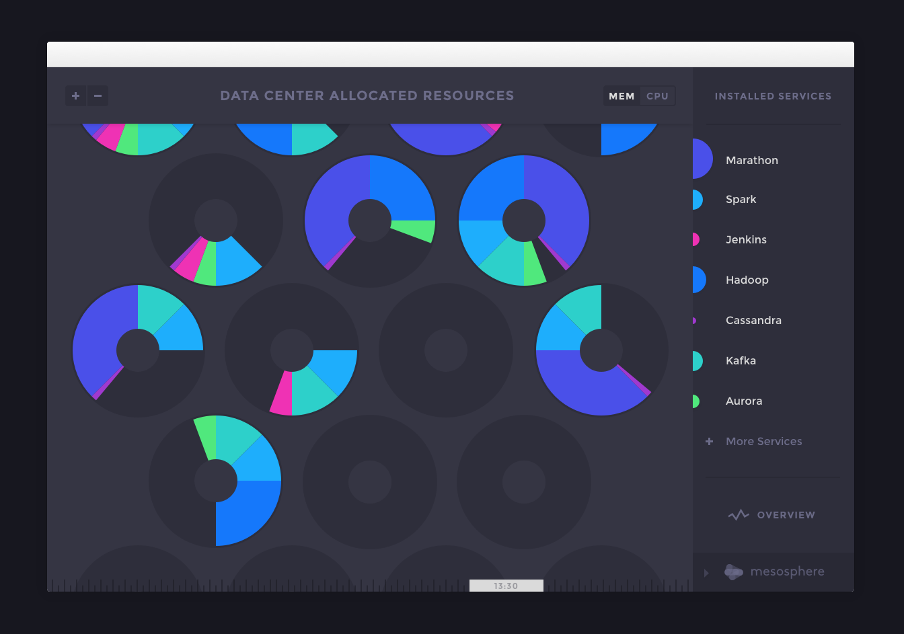Click the purple Marathon color swatch
The image size is (904, 634).
click(x=702, y=159)
